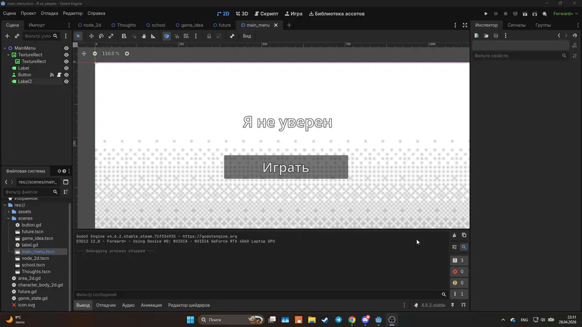Open the skeleton bone options icon
This screenshot has width=582, height=327.
232,36
